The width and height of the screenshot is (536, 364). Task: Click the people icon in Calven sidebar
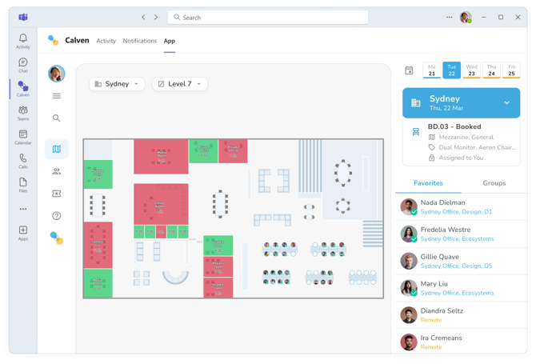coord(56,171)
